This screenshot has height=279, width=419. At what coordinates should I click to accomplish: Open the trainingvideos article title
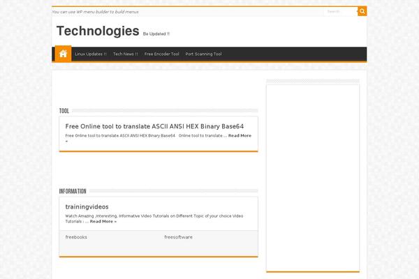(87, 207)
